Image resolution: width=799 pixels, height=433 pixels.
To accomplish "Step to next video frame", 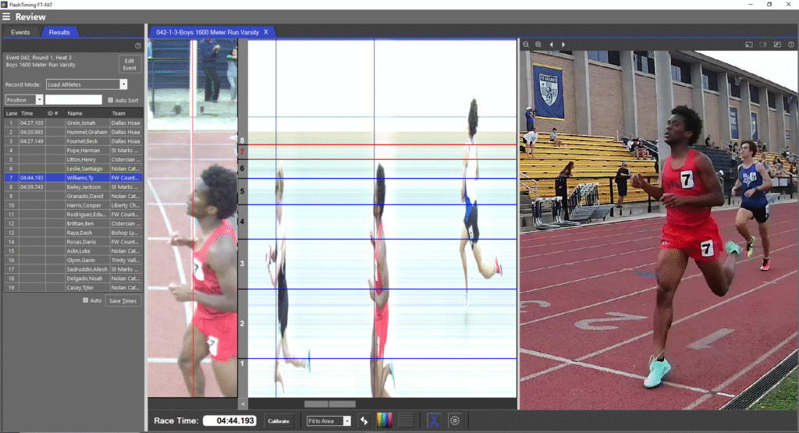I will coord(563,44).
